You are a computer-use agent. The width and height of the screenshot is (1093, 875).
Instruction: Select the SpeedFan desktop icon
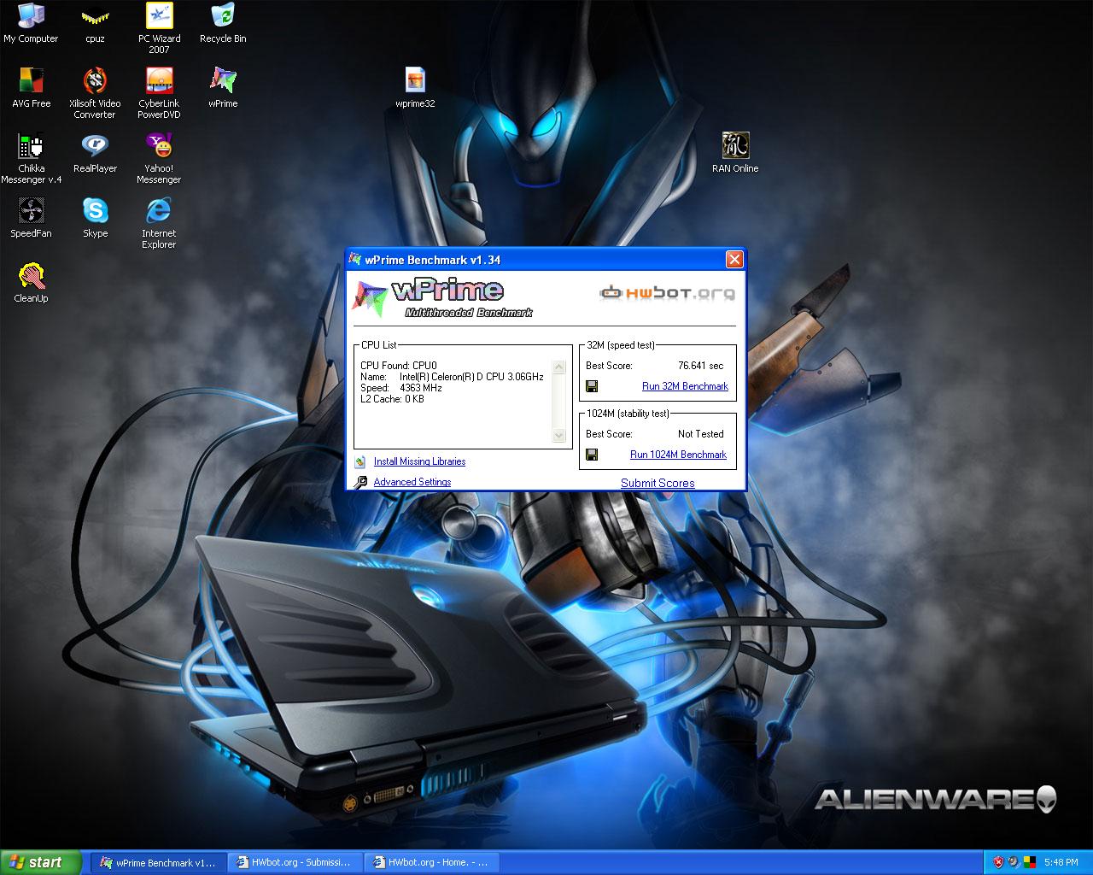(x=31, y=218)
